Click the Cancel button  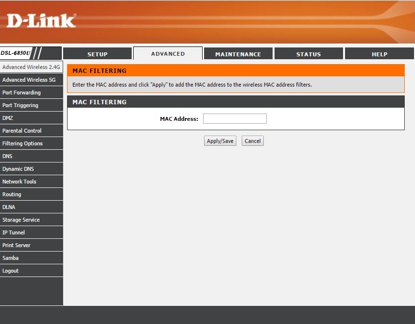253,141
